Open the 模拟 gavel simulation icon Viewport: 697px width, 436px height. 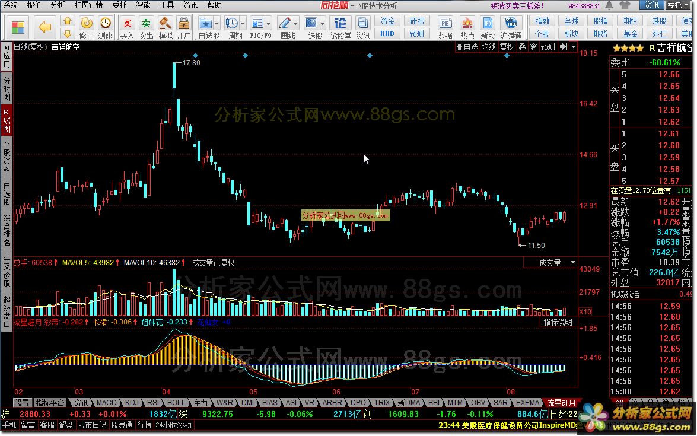point(166,27)
